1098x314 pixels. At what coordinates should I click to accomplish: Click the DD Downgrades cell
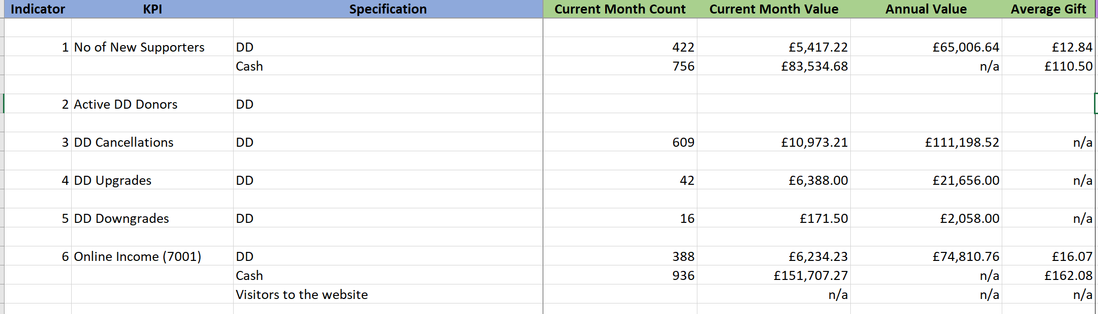point(152,218)
